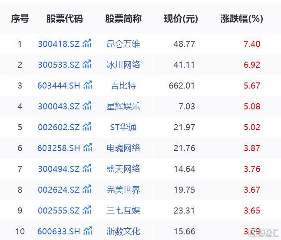This screenshot has width=281, height=240.
Task: Open 冰川网络 stock name link
Action: (123, 65)
